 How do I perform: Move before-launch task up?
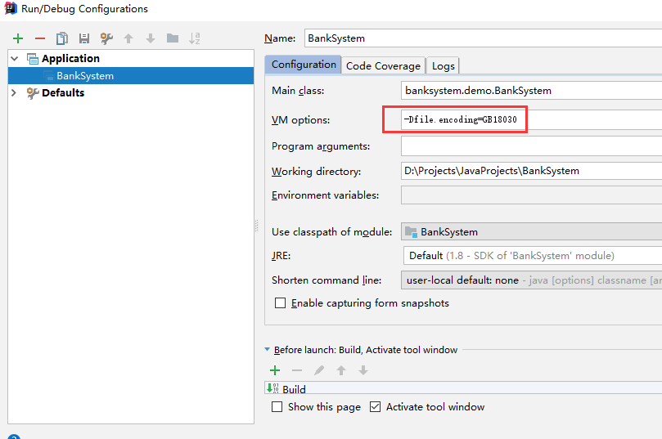[x=340, y=370]
